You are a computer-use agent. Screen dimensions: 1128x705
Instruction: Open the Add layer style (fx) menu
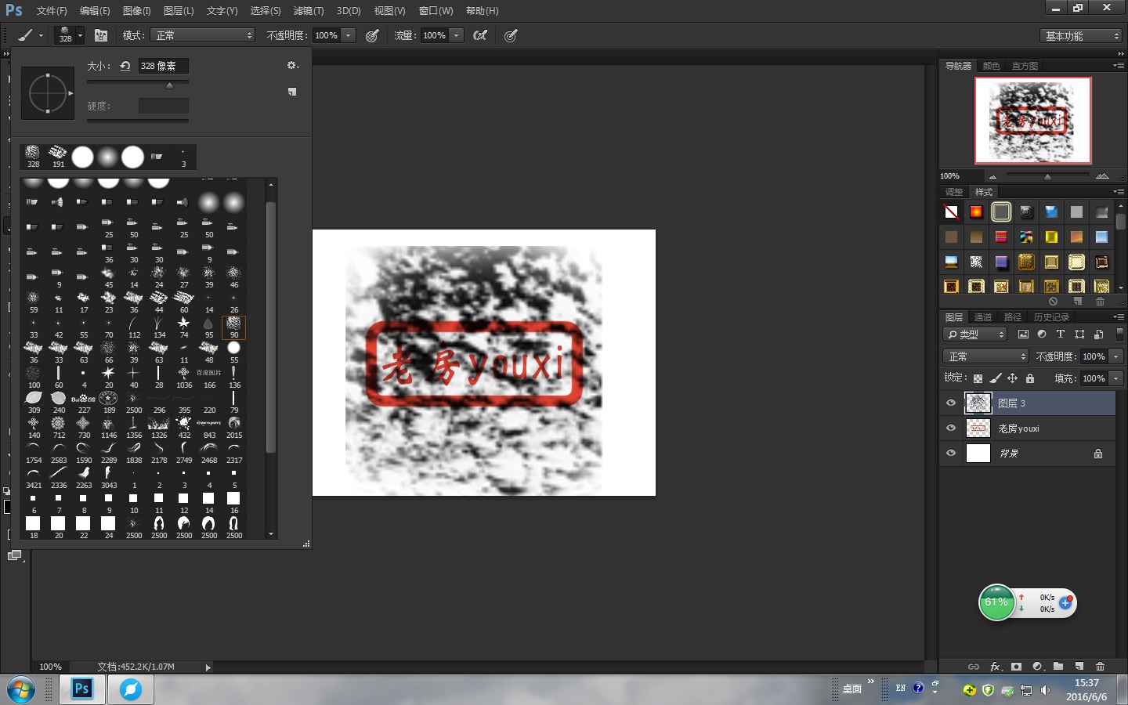click(x=995, y=667)
